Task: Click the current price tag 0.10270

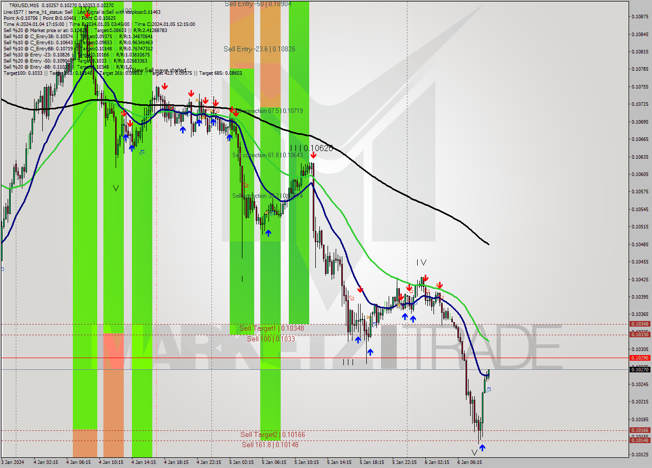Action: click(640, 369)
